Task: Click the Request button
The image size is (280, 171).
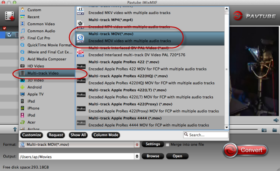Action: (x=56, y=135)
